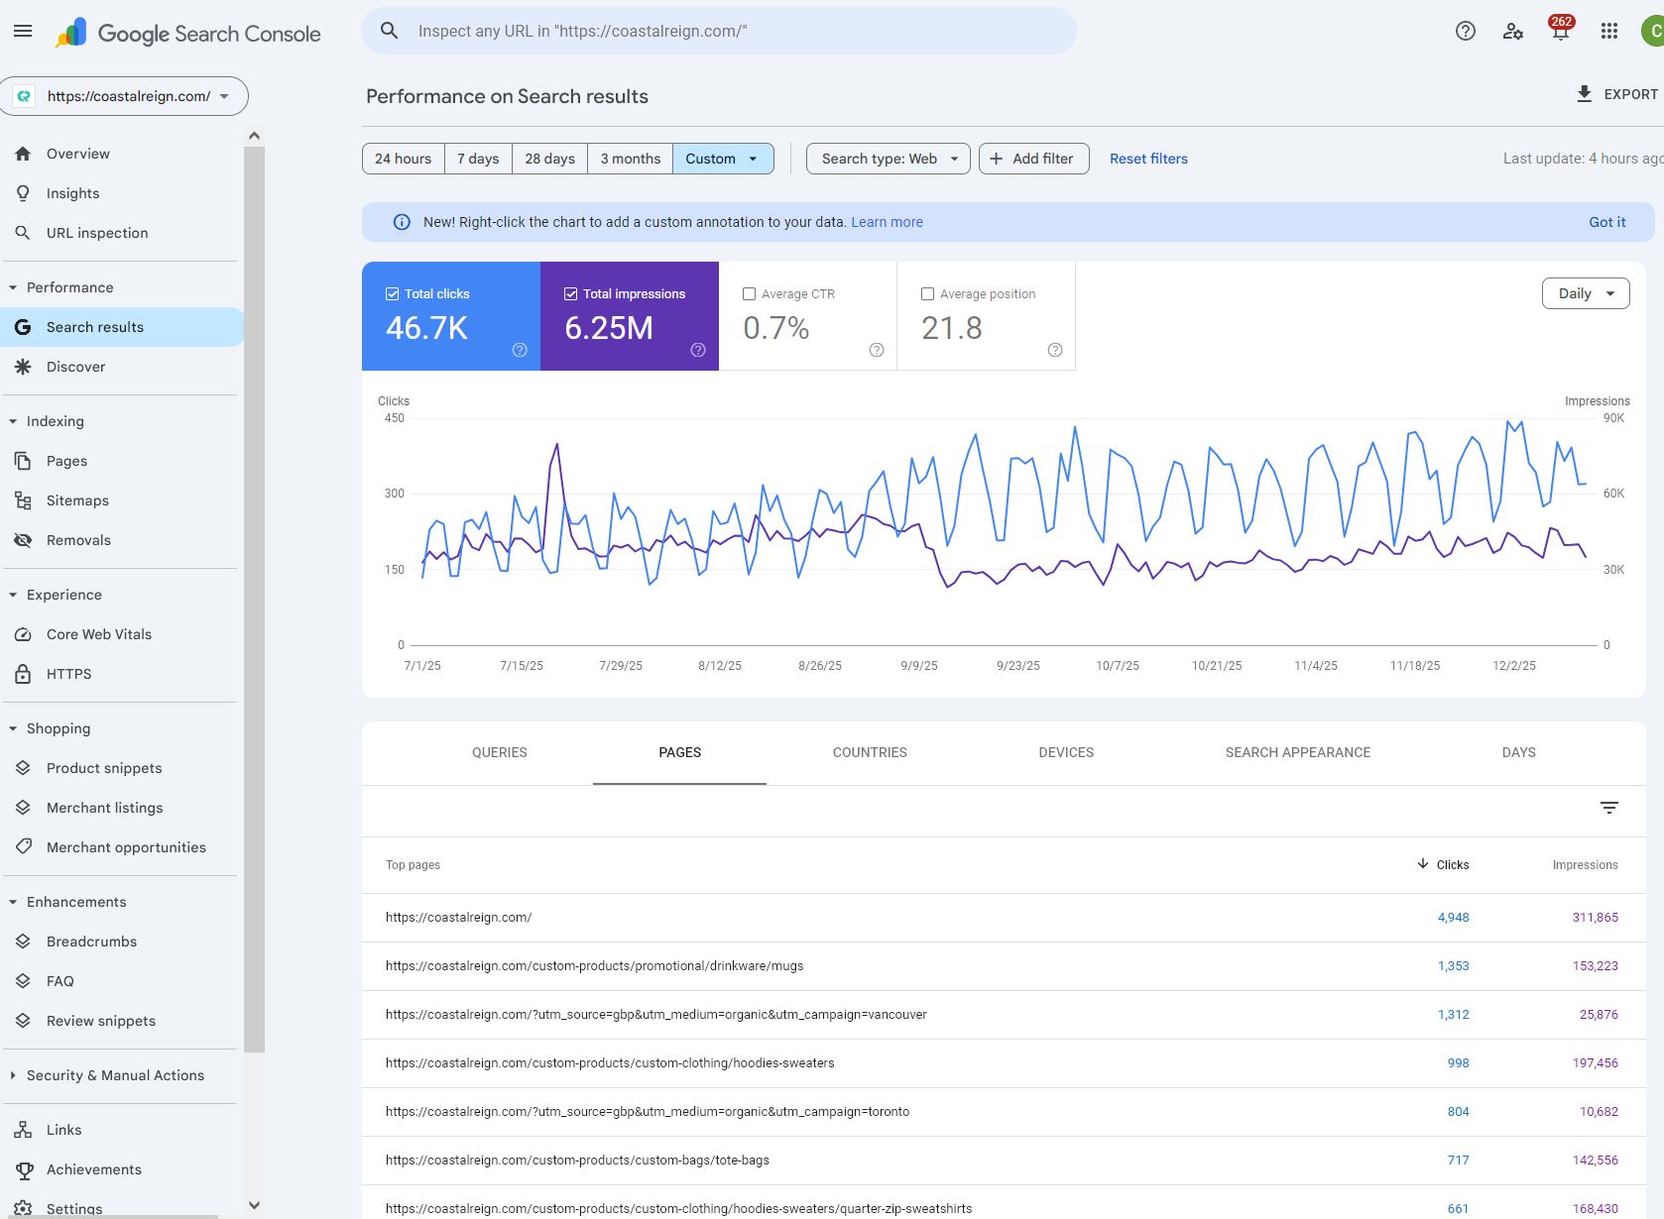Open the hamburger main menu
The width and height of the screenshot is (1664, 1219).
coord(23,32)
